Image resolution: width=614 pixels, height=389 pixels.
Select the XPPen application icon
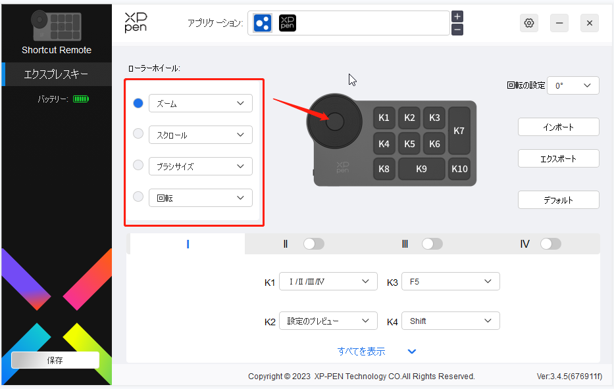(287, 23)
